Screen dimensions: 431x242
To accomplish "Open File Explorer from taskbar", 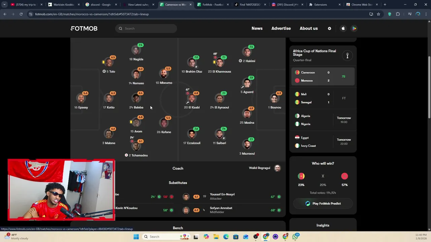I will (x=216, y=237).
